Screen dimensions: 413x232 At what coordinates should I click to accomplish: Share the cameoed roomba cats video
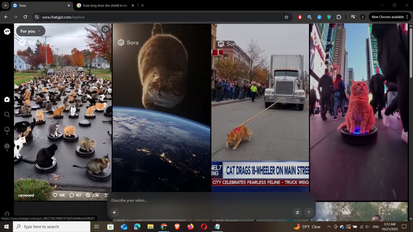click(x=105, y=195)
